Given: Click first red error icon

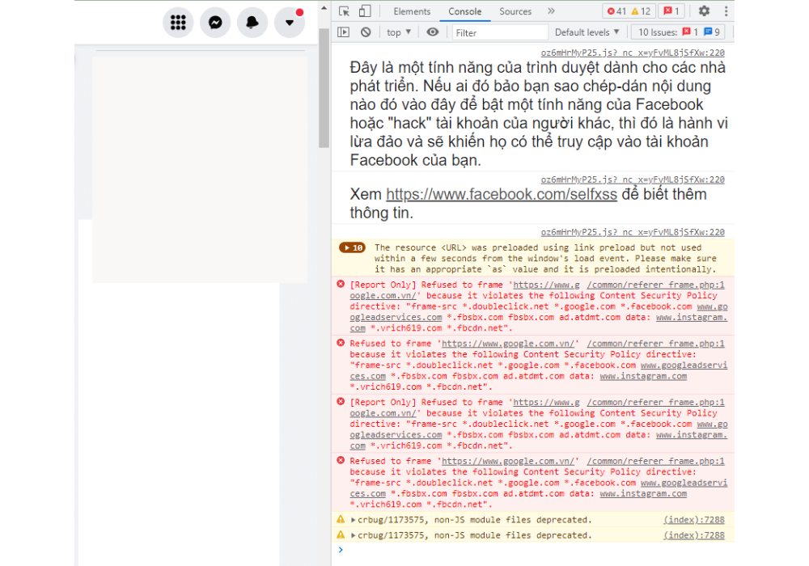Looking at the screenshot, I should tap(341, 284).
